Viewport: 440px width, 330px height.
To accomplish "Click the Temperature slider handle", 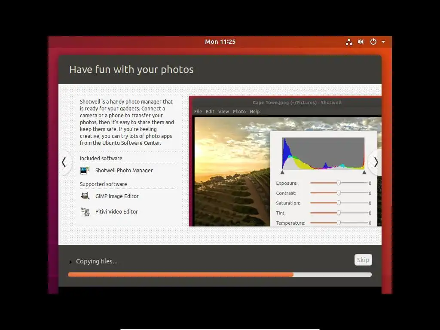I will tap(339, 223).
